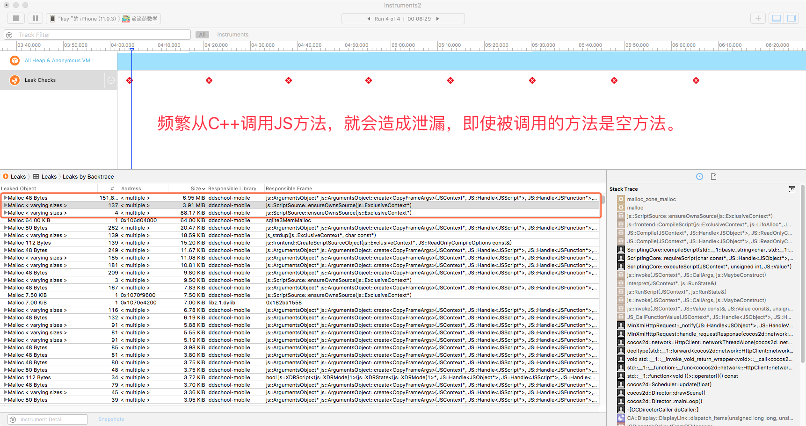Click the icon beside the malloc stack frame

pos(621,208)
